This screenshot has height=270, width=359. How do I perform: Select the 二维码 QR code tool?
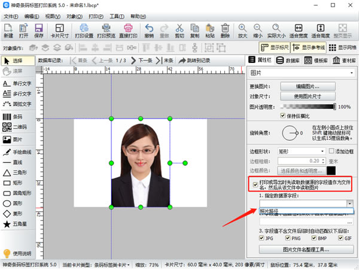(17, 128)
